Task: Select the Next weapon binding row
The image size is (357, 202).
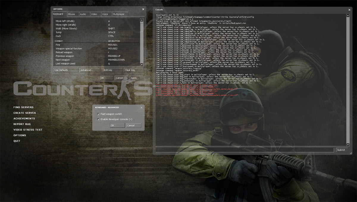Action: [97, 60]
